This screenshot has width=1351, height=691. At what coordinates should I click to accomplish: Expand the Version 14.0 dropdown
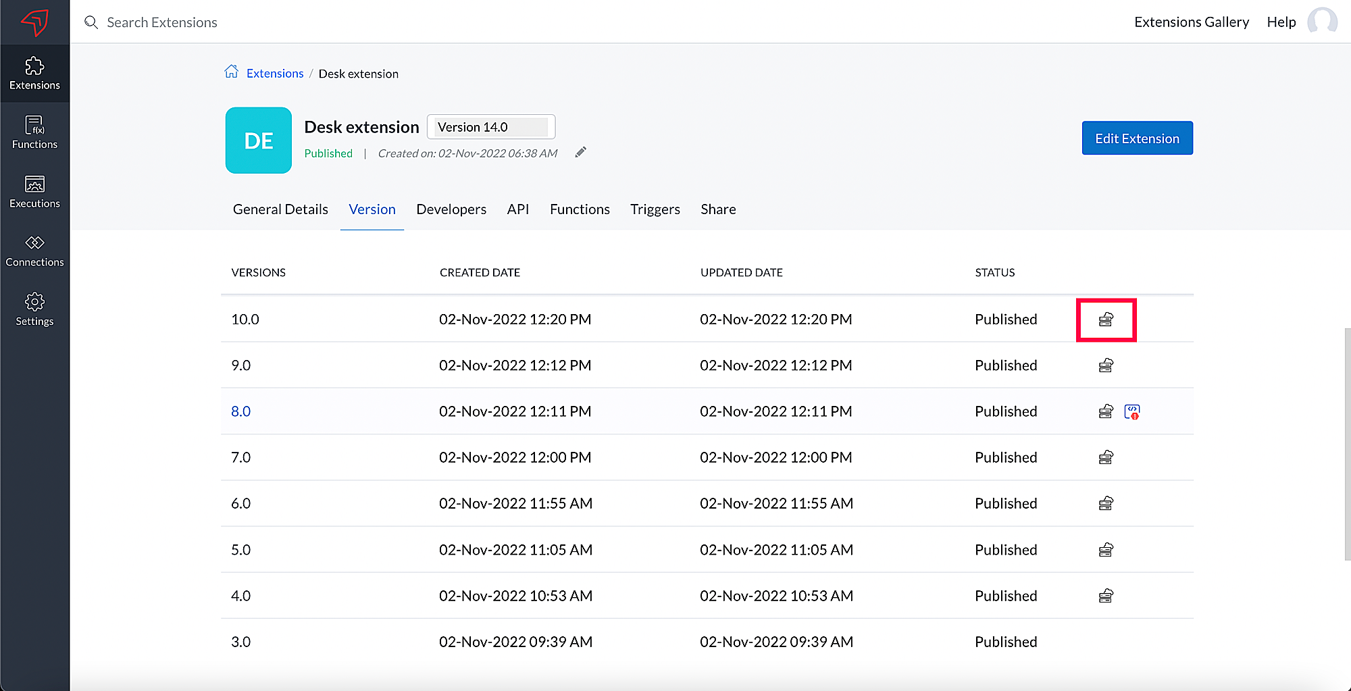(491, 127)
